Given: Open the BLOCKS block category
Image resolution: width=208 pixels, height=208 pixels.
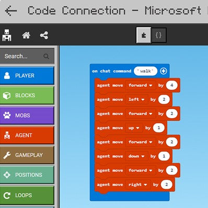Looking at the screenshot, I should click(x=27, y=96).
